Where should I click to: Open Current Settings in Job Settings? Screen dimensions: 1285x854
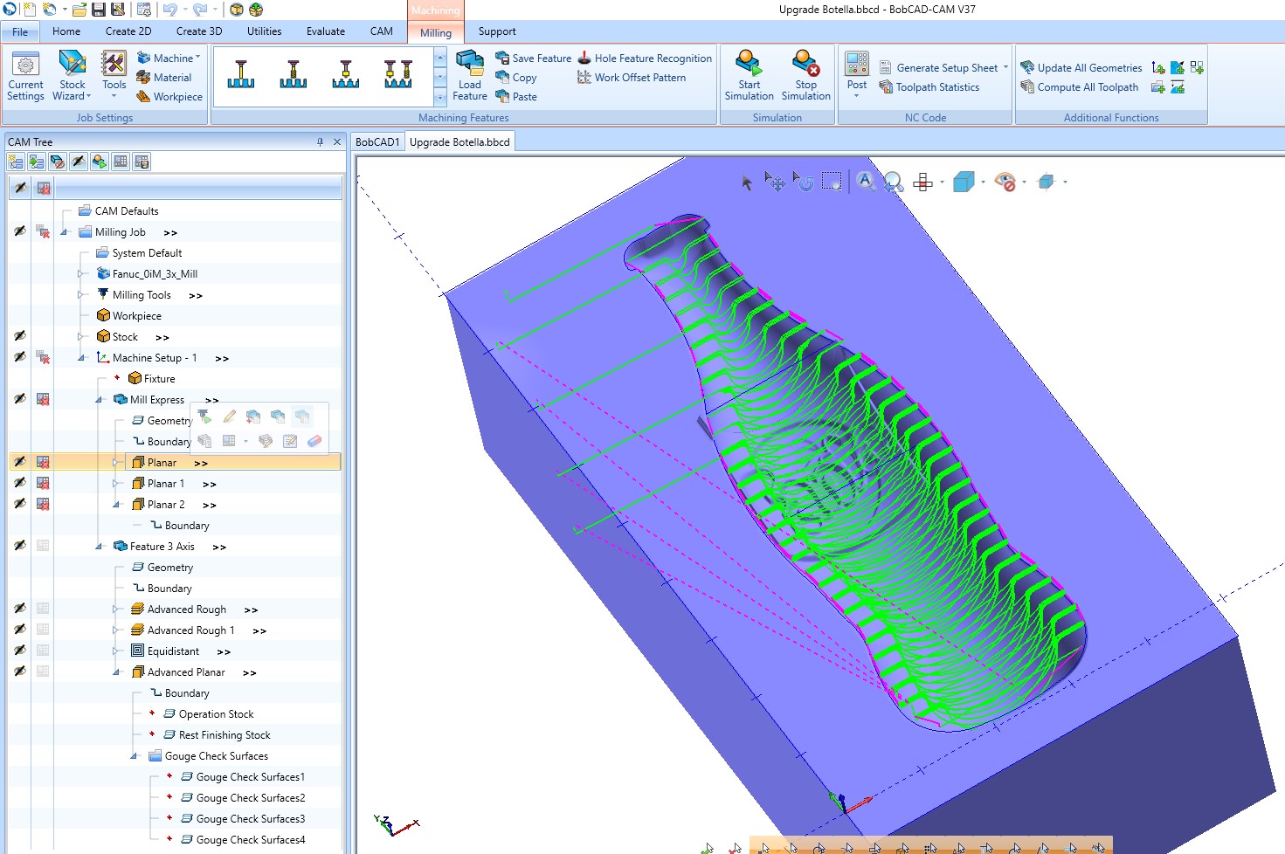(25, 76)
